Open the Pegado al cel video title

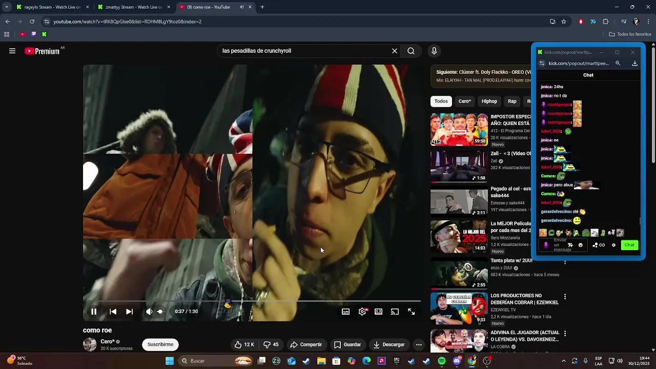pyautogui.click(x=511, y=192)
